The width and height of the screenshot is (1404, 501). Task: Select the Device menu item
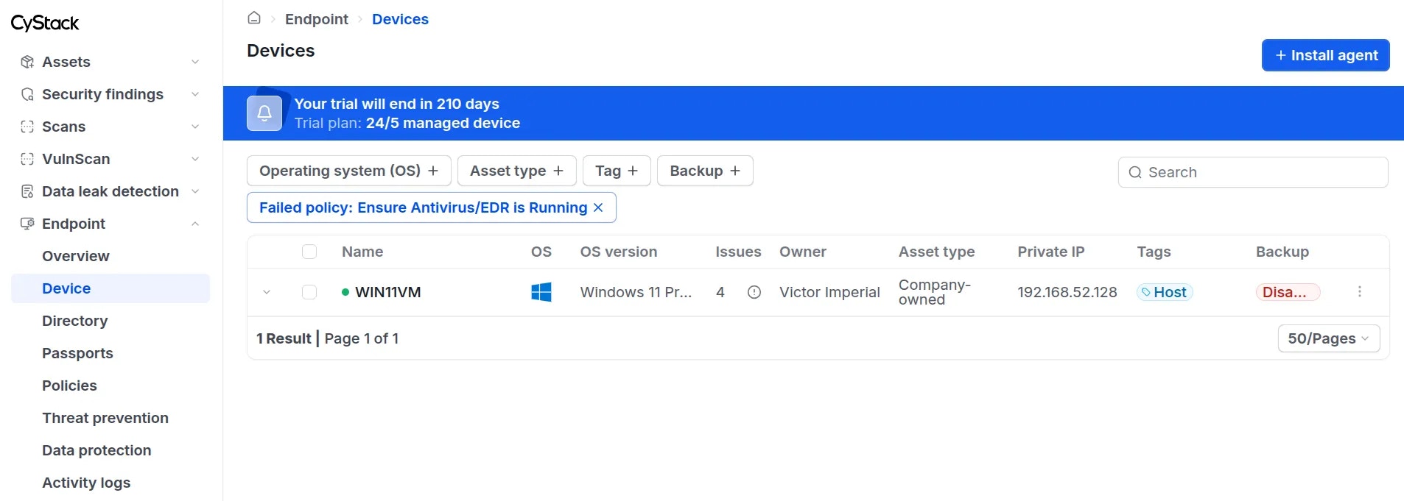(110, 288)
